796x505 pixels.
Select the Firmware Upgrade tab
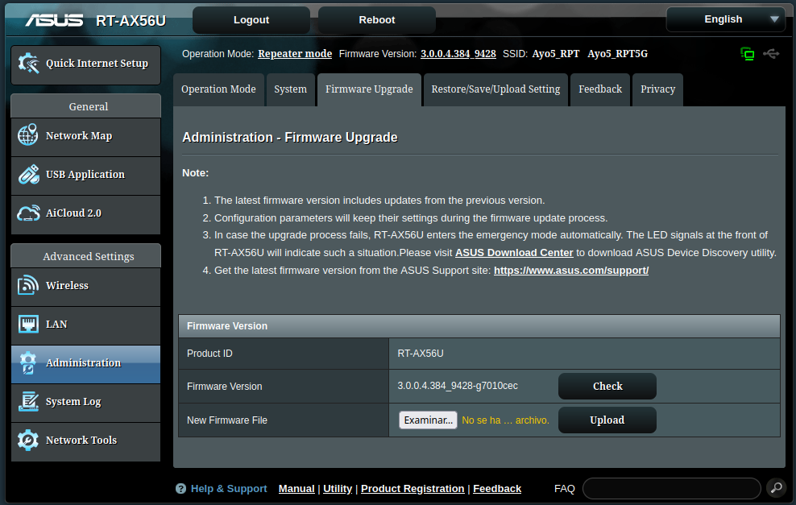click(x=369, y=90)
